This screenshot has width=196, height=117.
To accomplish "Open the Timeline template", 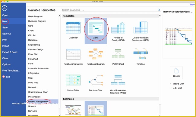I will (141, 54).
